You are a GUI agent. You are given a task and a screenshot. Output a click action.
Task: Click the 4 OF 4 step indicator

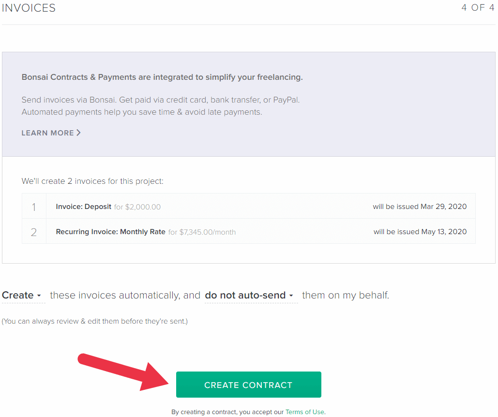click(x=477, y=8)
